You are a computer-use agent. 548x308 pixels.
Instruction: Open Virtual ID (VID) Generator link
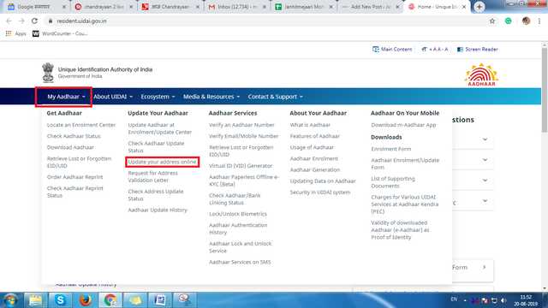click(241, 166)
